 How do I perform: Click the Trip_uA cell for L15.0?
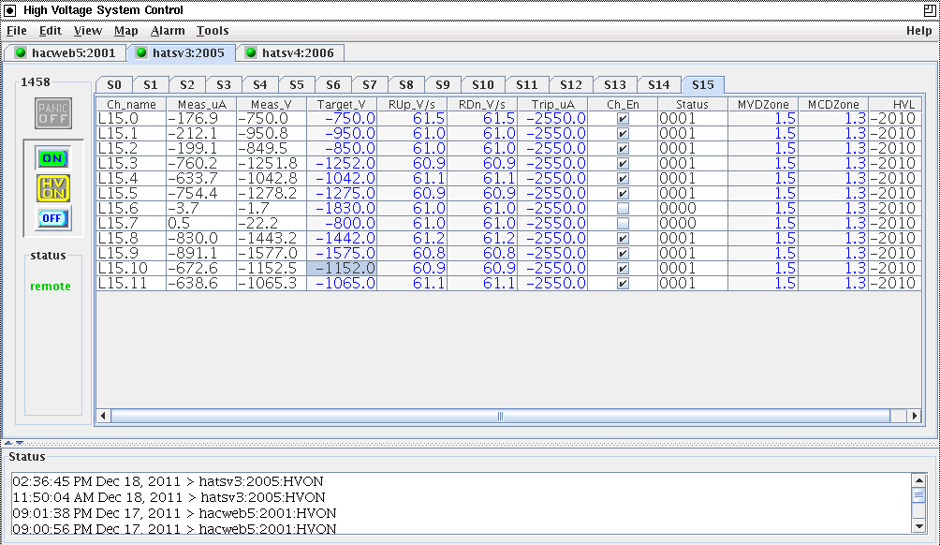(x=552, y=119)
